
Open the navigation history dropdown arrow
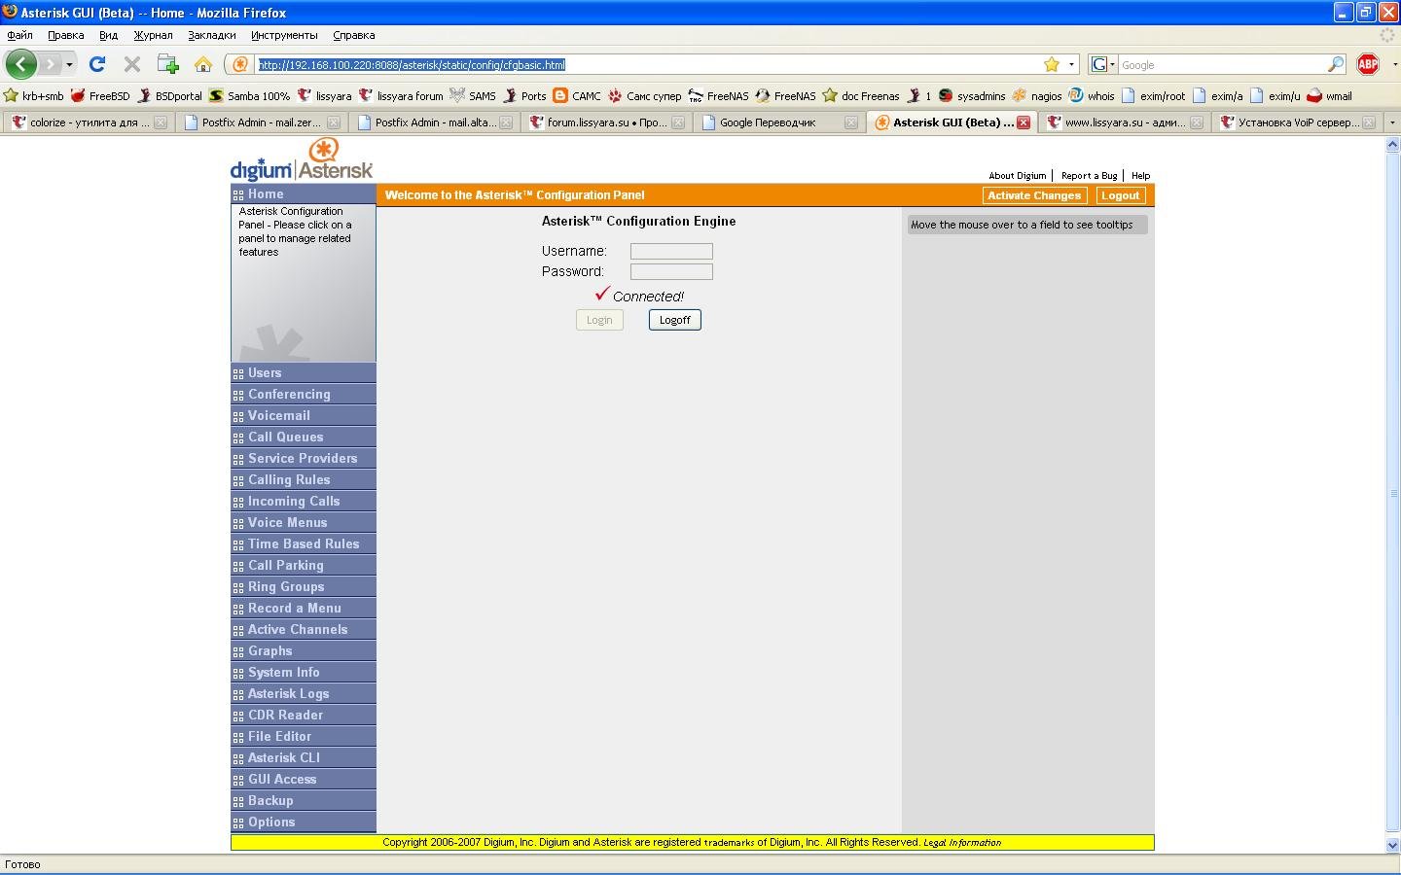point(69,64)
